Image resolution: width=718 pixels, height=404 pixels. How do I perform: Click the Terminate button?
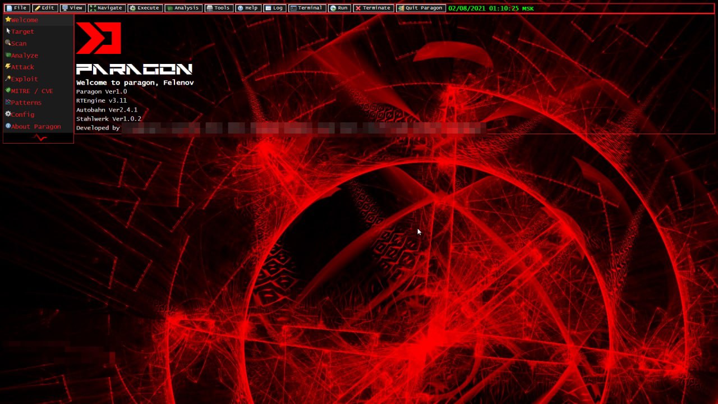coord(373,8)
